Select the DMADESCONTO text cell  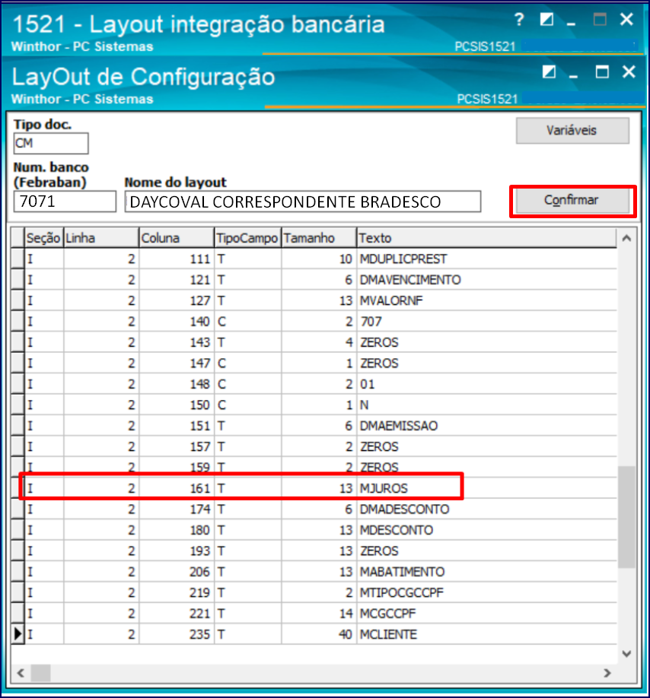[x=487, y=509]
